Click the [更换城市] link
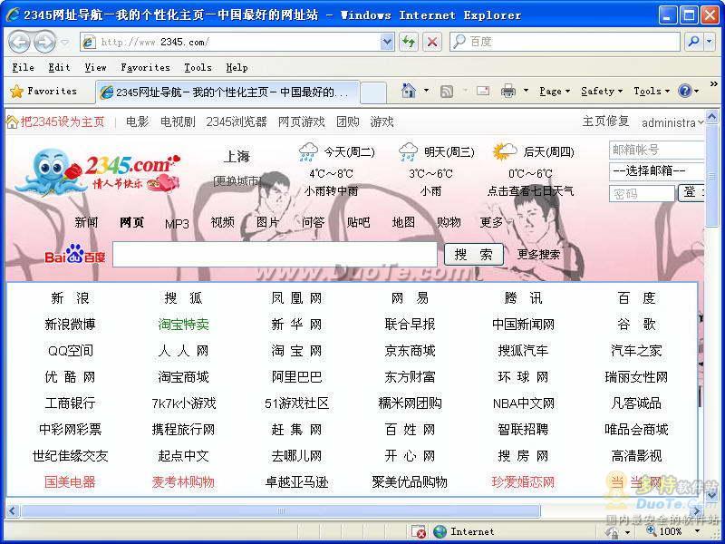The image size is (725, 544). 237,180
